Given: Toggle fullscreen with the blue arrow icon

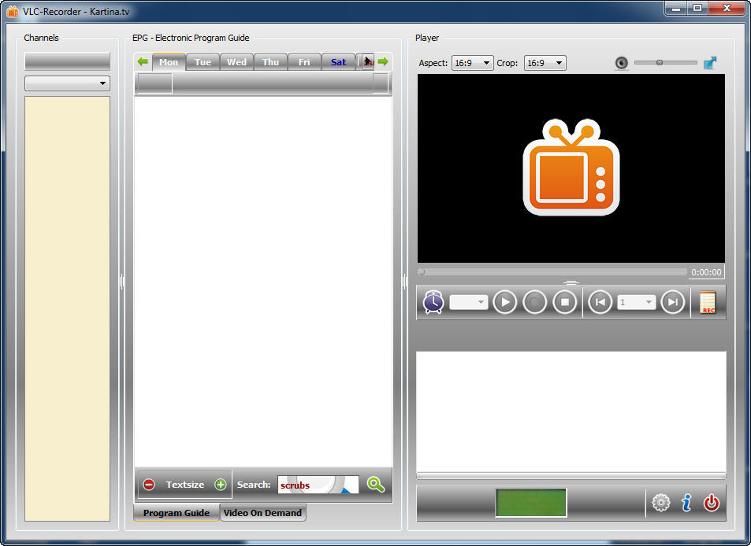Looking at the screenshot, I should pyautogui.click(x=710, y=63).
